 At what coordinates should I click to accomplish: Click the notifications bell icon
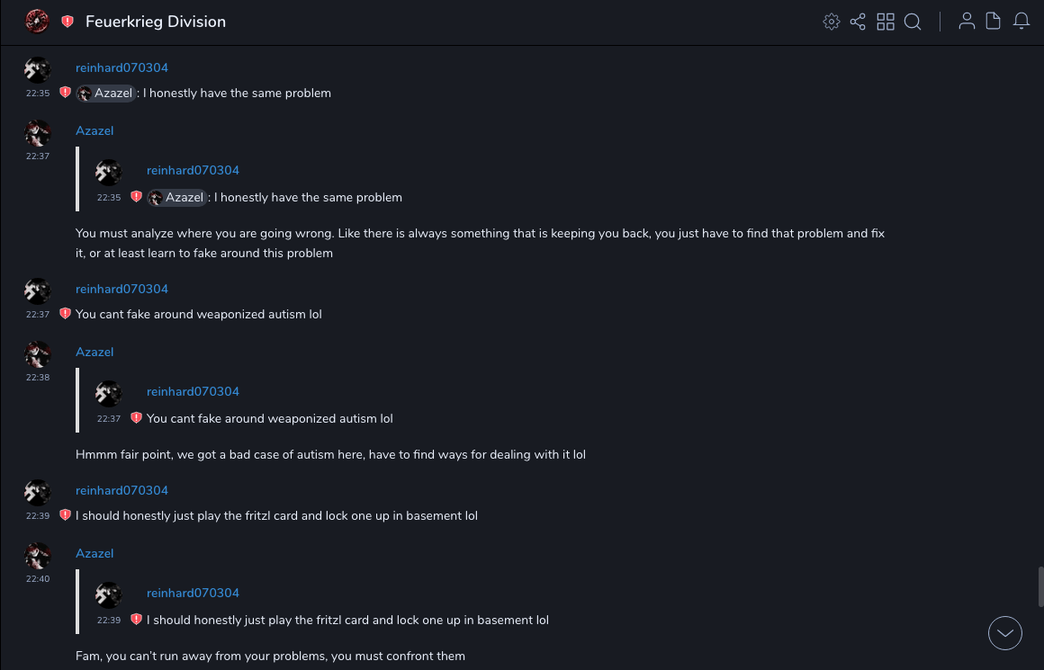coord(1021,22)
